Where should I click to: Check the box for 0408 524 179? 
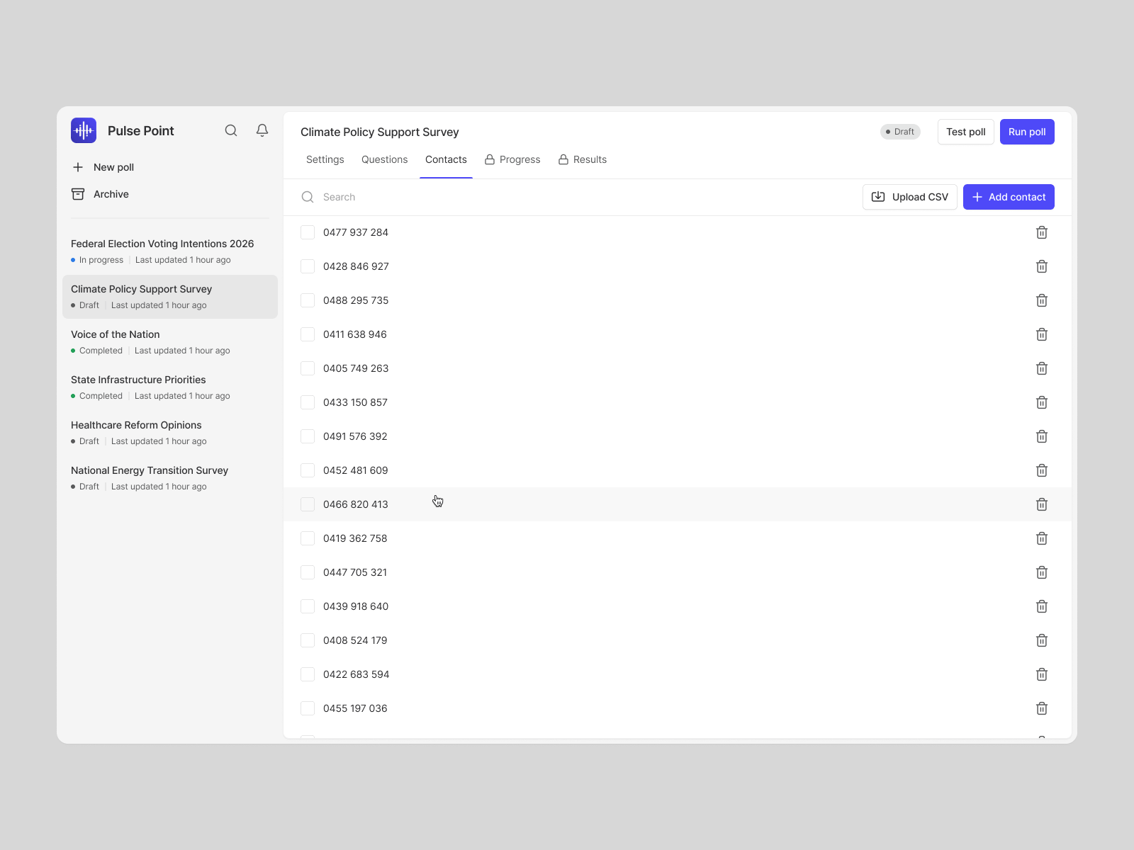(x=308, y=640)
